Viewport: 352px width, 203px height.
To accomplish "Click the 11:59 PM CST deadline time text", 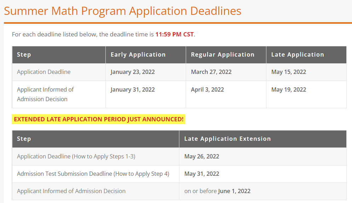I will tap(174, 34).
